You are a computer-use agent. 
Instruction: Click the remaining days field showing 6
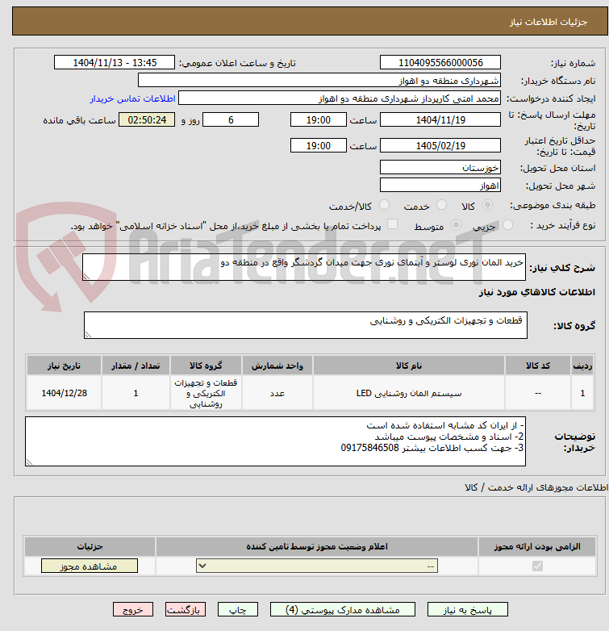pyautogui.click(x=231, y=119)
